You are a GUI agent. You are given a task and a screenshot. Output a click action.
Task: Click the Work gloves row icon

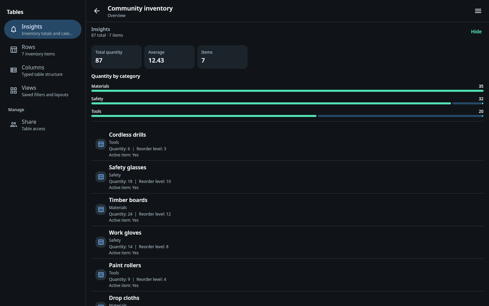coord(101,242)
